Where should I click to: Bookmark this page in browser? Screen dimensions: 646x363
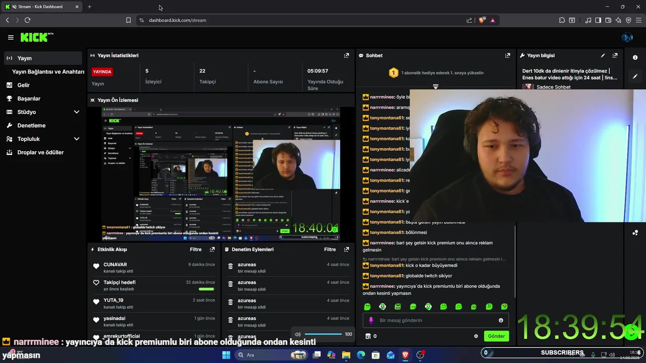tap(128, 20)
